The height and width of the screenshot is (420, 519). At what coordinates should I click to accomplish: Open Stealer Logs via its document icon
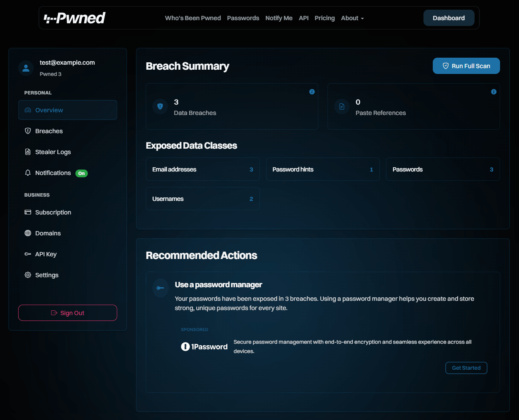tap(27, 152)
